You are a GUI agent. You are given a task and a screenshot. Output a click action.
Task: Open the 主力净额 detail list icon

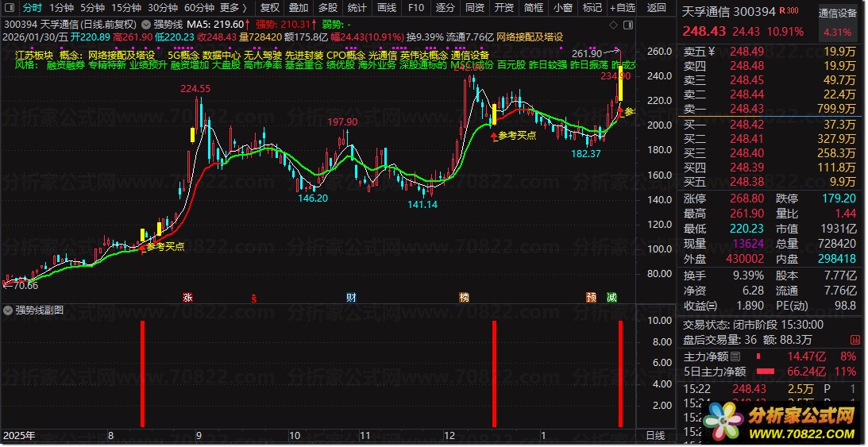[x=735, y=356]
